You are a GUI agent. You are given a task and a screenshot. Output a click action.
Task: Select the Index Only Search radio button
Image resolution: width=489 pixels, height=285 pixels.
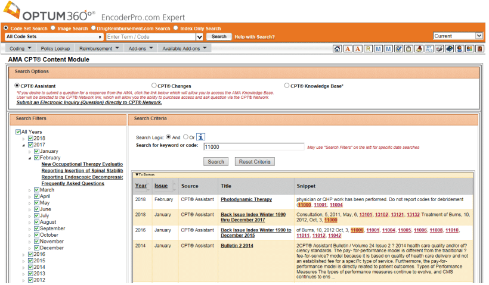pyautogui.click(x=176, y=28)
